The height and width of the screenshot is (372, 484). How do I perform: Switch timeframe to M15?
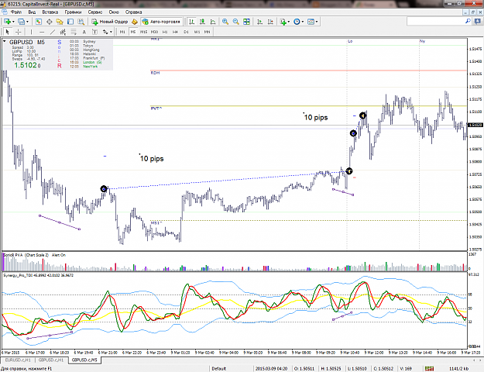[143, 32]
